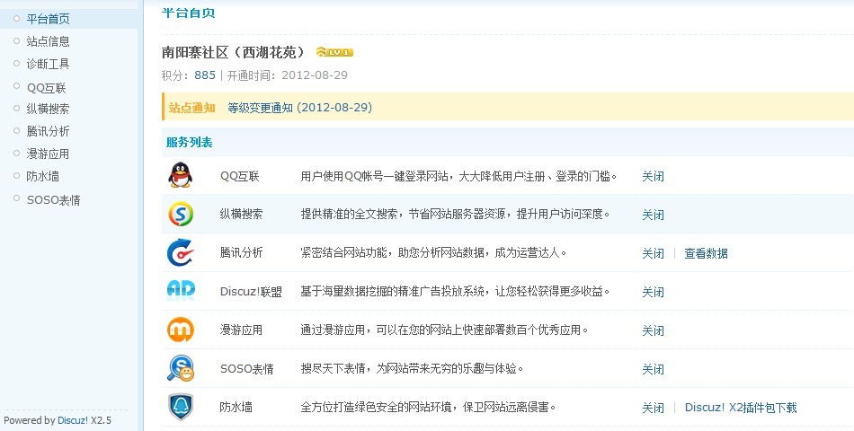
Task: Click the Discuz!联盟 AD icon
Action: tap(181, 290)
